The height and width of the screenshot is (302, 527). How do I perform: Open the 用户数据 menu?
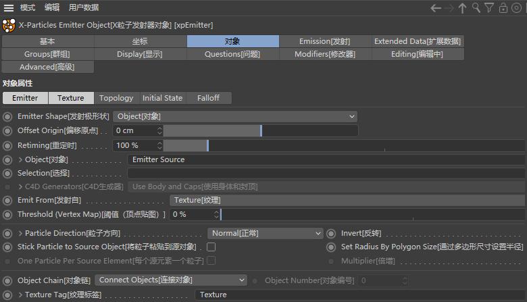pyautogui.click(x=84, y=7)
